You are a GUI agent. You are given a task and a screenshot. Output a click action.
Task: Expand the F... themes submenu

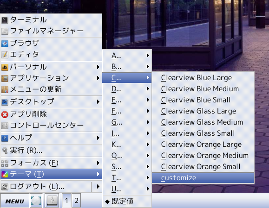click(127, 111)
